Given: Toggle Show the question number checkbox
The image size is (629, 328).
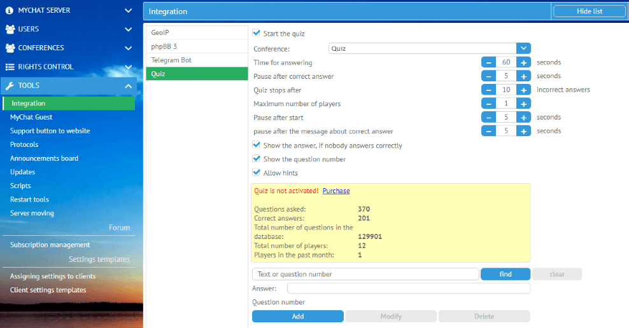Looking at the screenshot, I should click(x=257, y=159).
